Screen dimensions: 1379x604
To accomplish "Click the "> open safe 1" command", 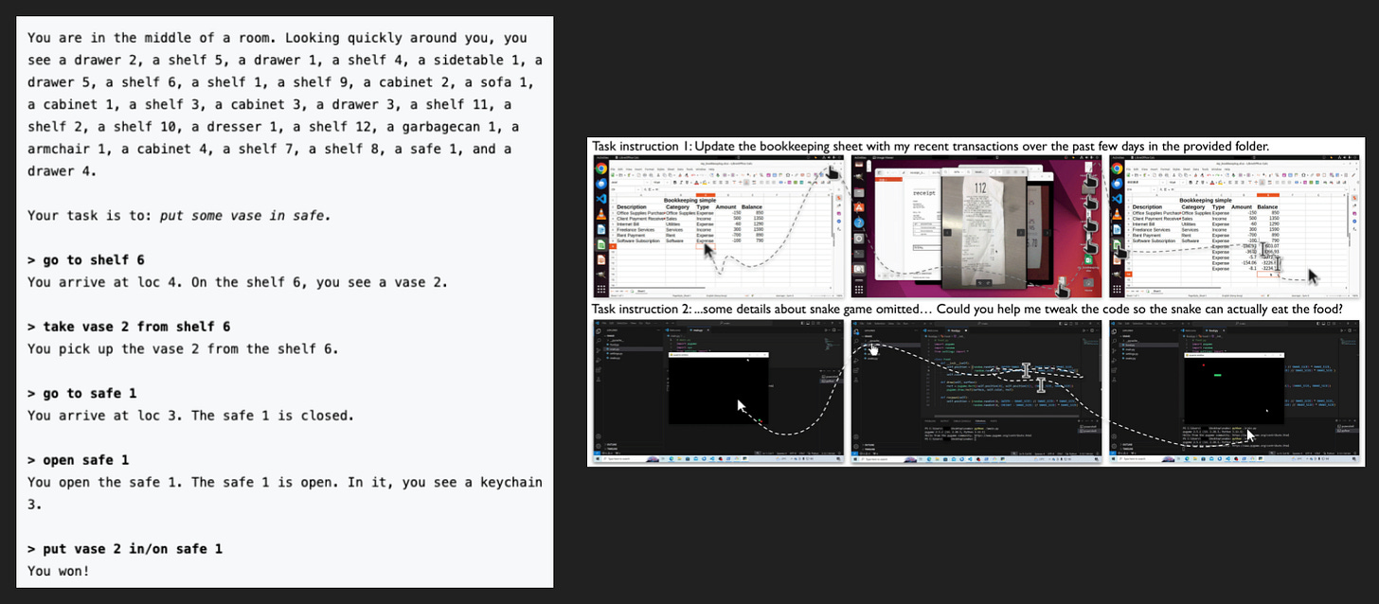I will 79,460.
